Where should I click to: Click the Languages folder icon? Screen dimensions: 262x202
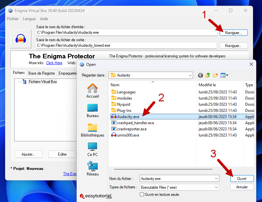pos(114,92)
